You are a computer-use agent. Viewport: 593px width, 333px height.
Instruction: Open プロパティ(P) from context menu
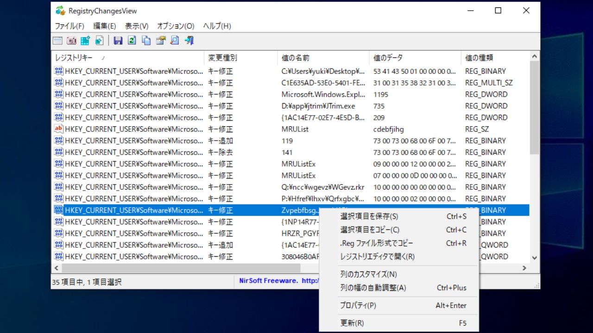point(399,305)
